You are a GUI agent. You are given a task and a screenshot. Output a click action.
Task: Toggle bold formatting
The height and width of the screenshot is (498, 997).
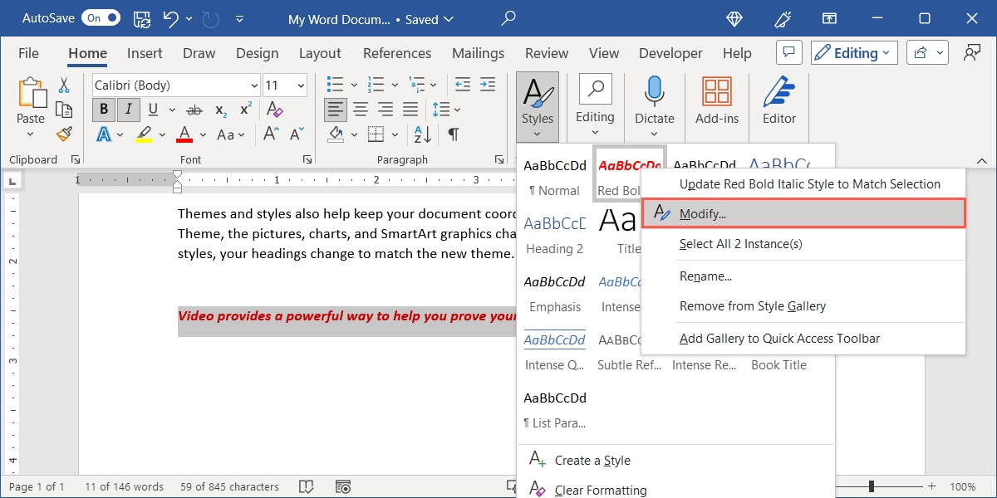point(103,109)
